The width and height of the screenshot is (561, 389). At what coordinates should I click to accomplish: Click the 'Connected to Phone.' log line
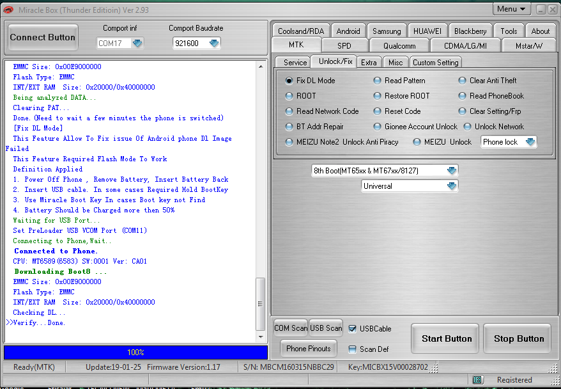[x=56, y=251]
